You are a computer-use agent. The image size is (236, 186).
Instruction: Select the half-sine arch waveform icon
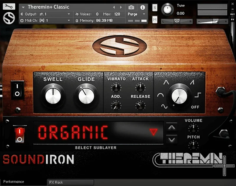160,95
